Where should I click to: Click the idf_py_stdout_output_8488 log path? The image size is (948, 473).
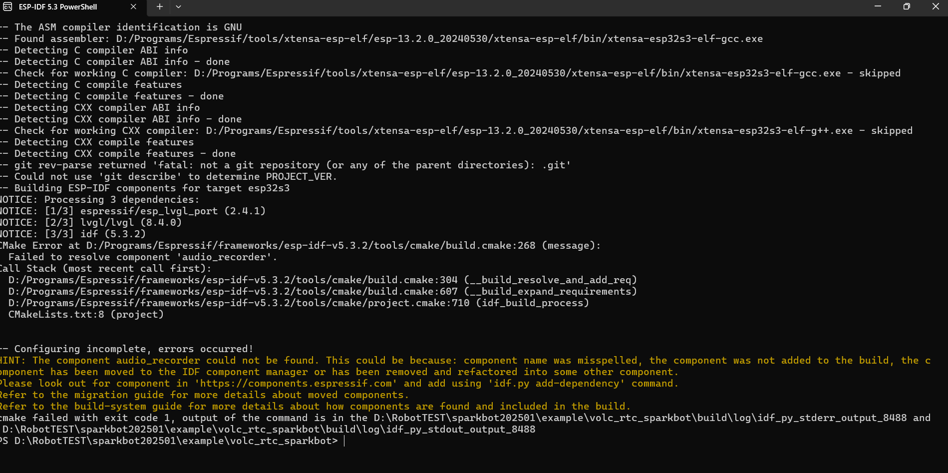269,430
